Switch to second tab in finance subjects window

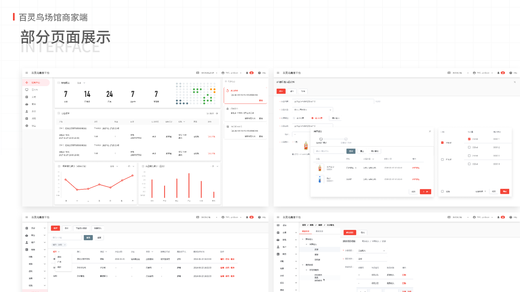319,231
